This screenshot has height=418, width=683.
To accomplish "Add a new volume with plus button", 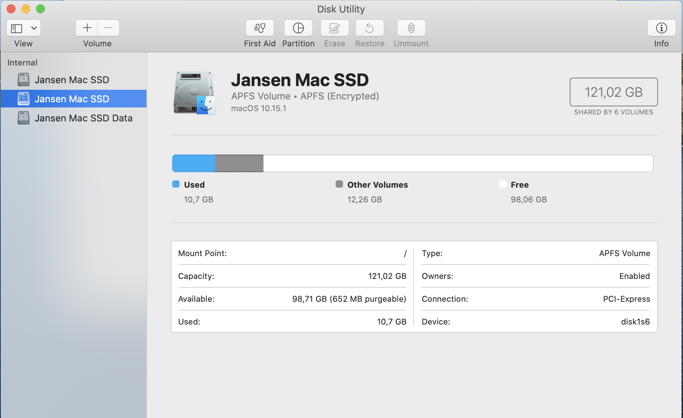I will tap(87, 28).
